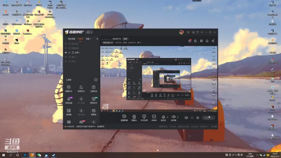Expand microphone options arrow
This screenshot has width=281, height=158.
pyautogui.click(x=168, y=117)
